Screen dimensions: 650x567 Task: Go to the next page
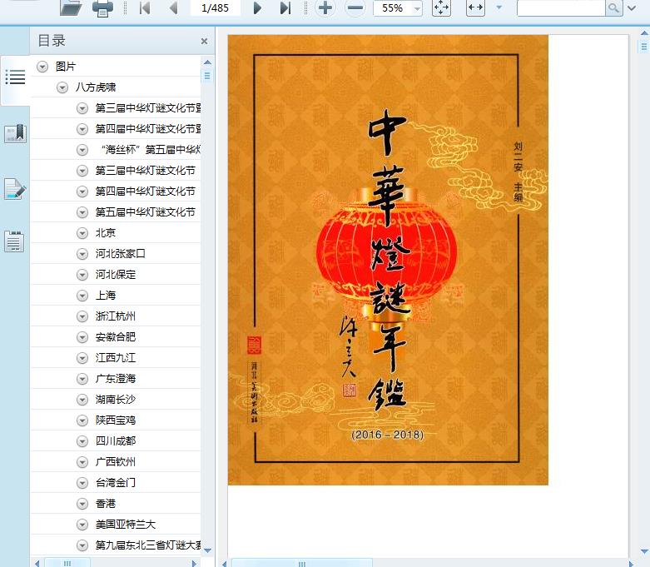[257, 7]
